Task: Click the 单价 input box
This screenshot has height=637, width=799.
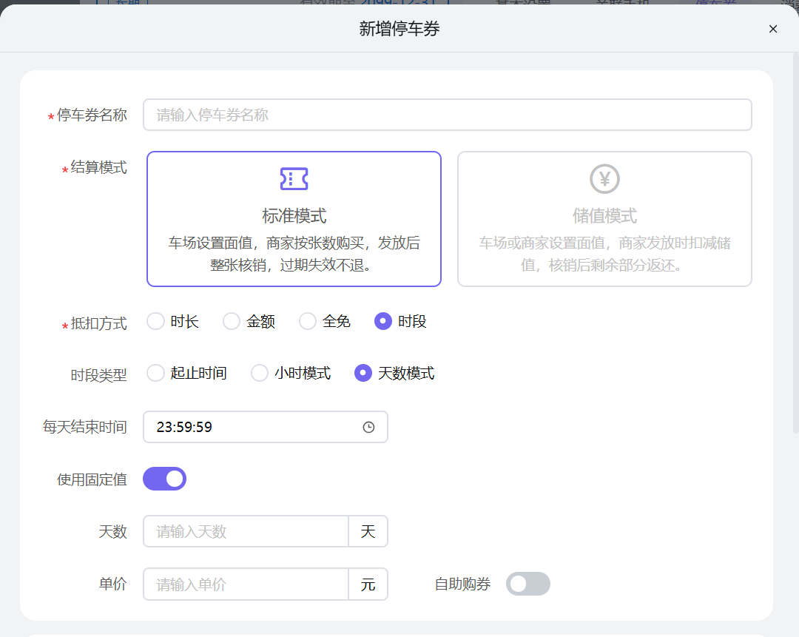Action: click(246, 584)
